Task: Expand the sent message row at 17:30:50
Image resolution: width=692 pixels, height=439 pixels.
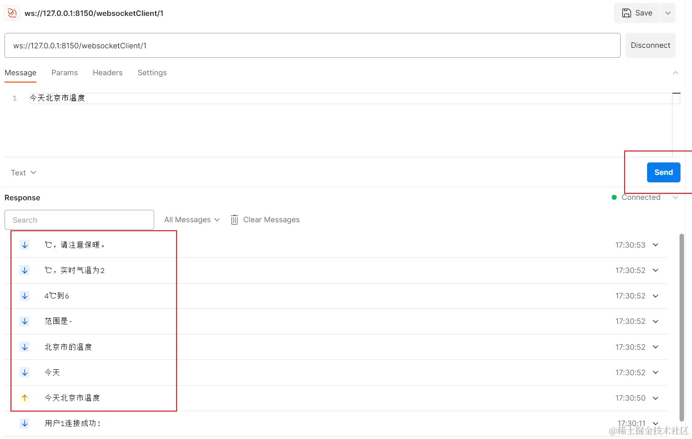Action: tap(656, 398)
